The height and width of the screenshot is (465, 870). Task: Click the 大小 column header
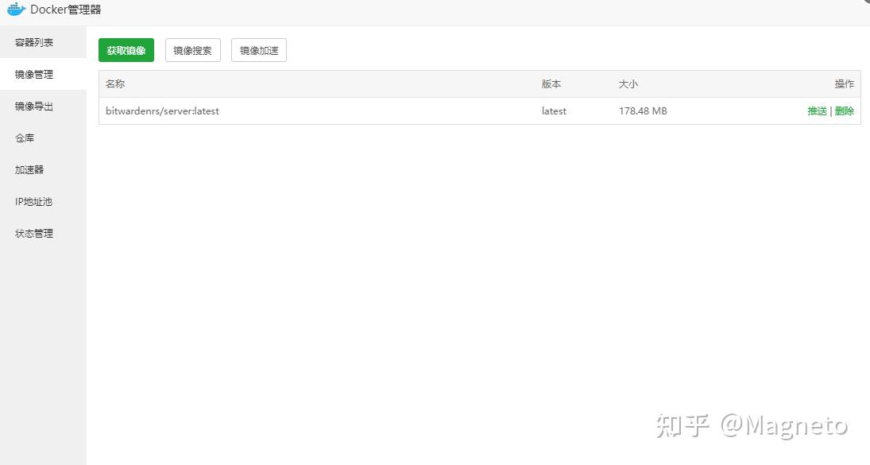point(628,83)
